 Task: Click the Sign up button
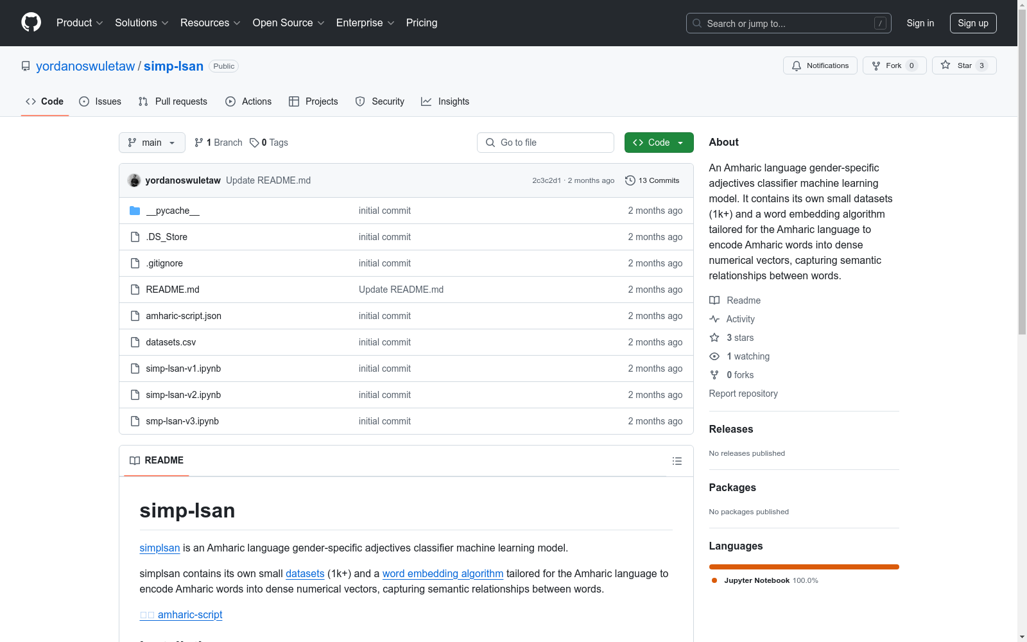click(x=973, y=23)
